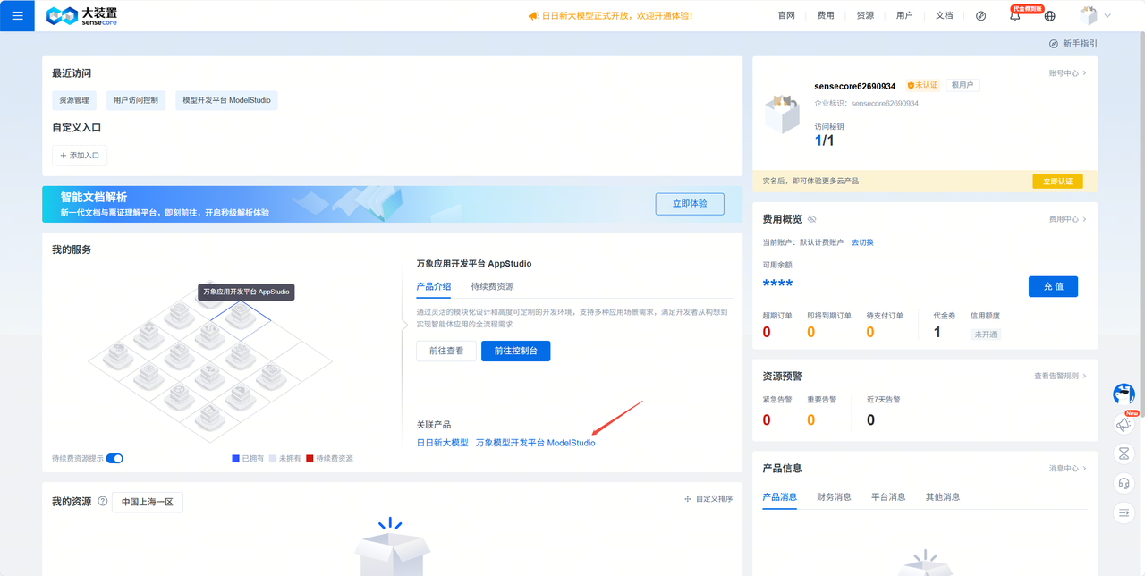1145x576 pixels.
Task: Open 费用中心 link with chevron
Action: coord(1068,219)
